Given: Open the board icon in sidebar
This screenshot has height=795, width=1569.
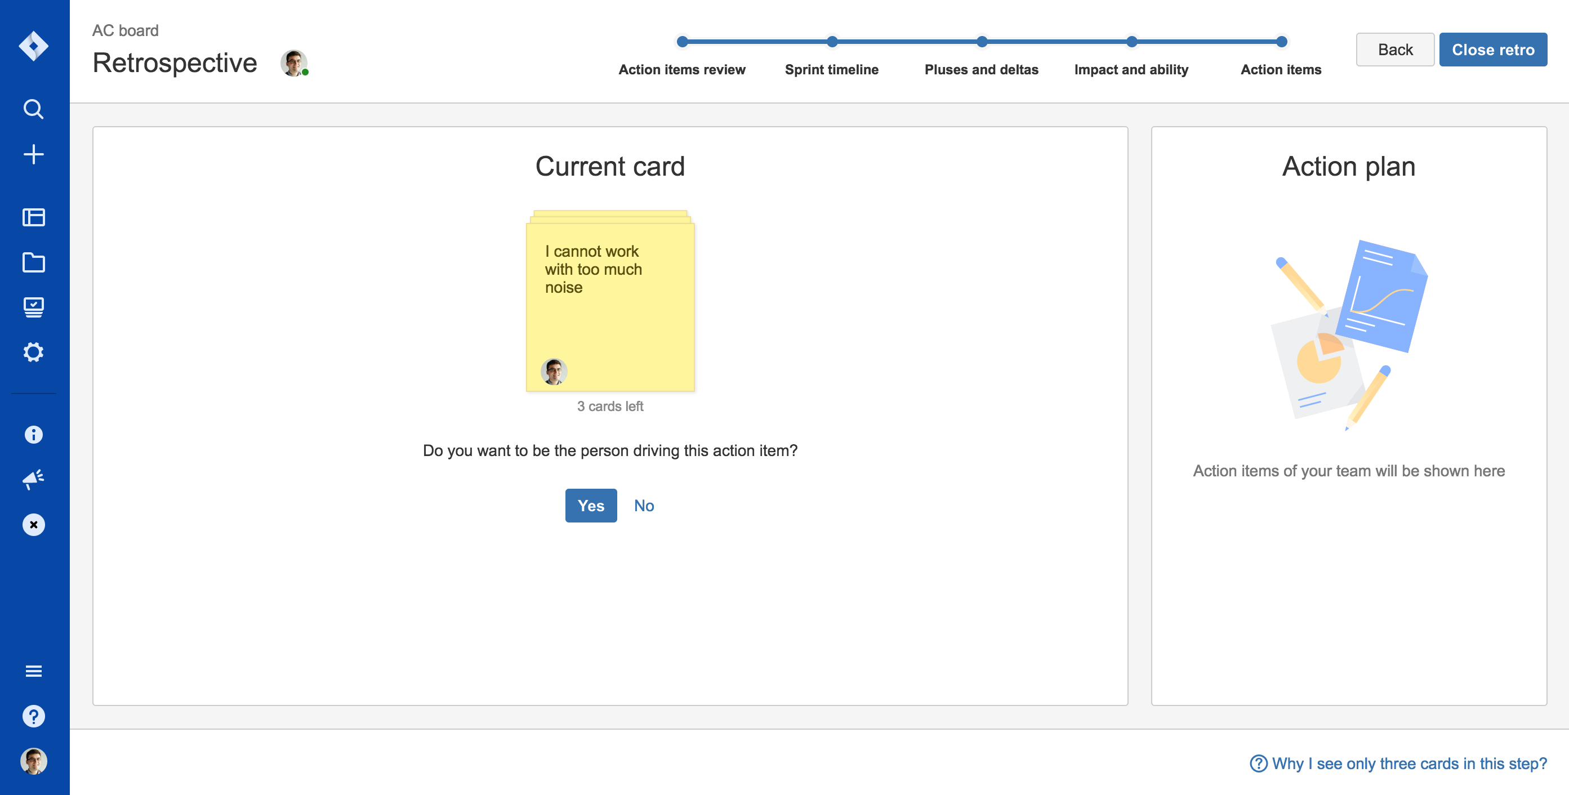Looking at the screenshot, I should (x=33, y=217).
